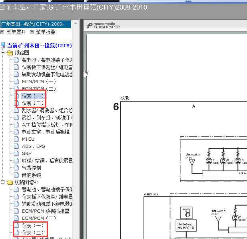The height and width of the screenshot is (239, 247).
Task: Click 菜单展开 to expand all menus
Action: tap(16, 32)
